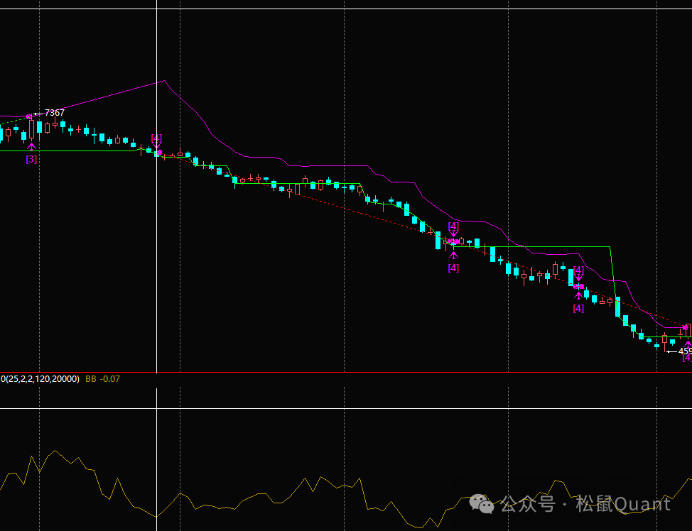Click the magenta [3] signal label

31,159
